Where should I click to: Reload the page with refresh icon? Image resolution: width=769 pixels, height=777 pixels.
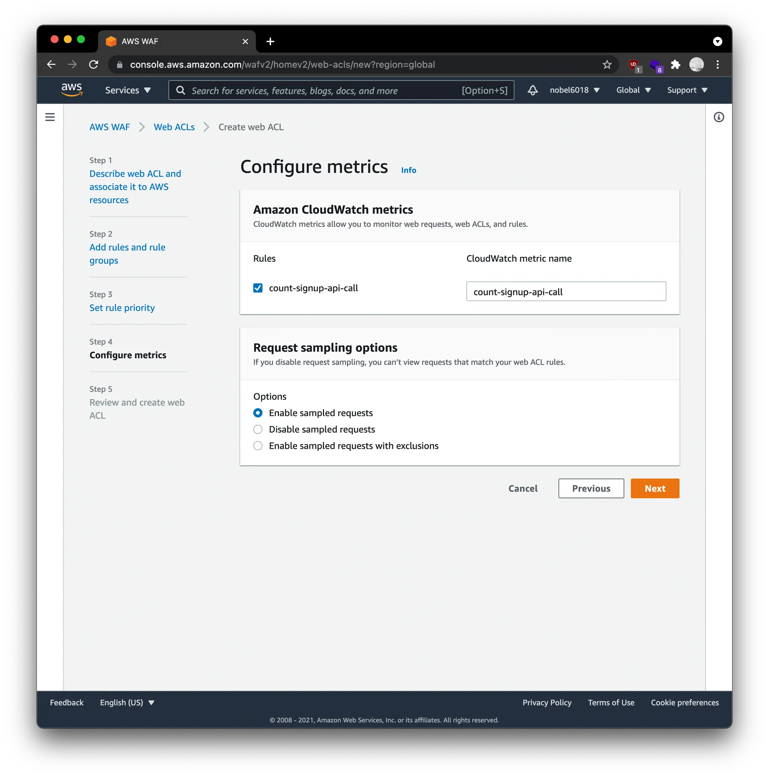94,65
